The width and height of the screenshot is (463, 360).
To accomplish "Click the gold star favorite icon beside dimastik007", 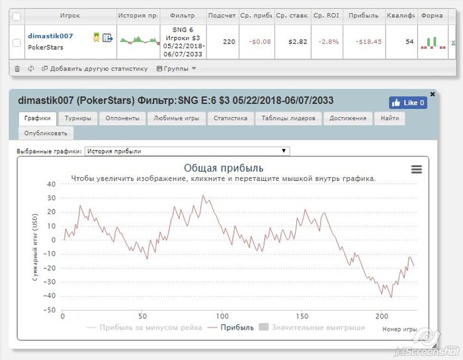I will coord(97,38).
